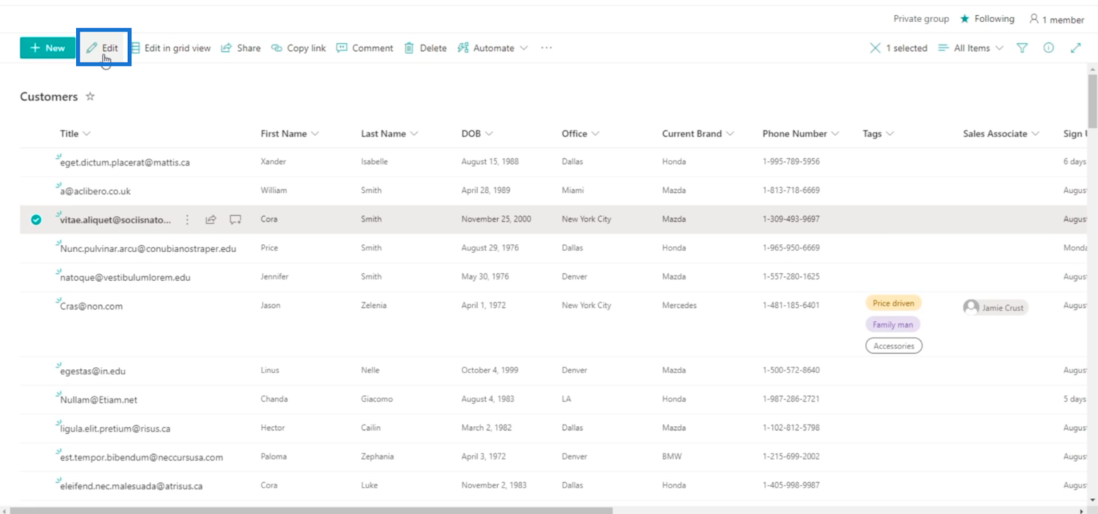Click the Share command
The width and height of the screenshot is (1098, 514).
click(x=241, y=48)
